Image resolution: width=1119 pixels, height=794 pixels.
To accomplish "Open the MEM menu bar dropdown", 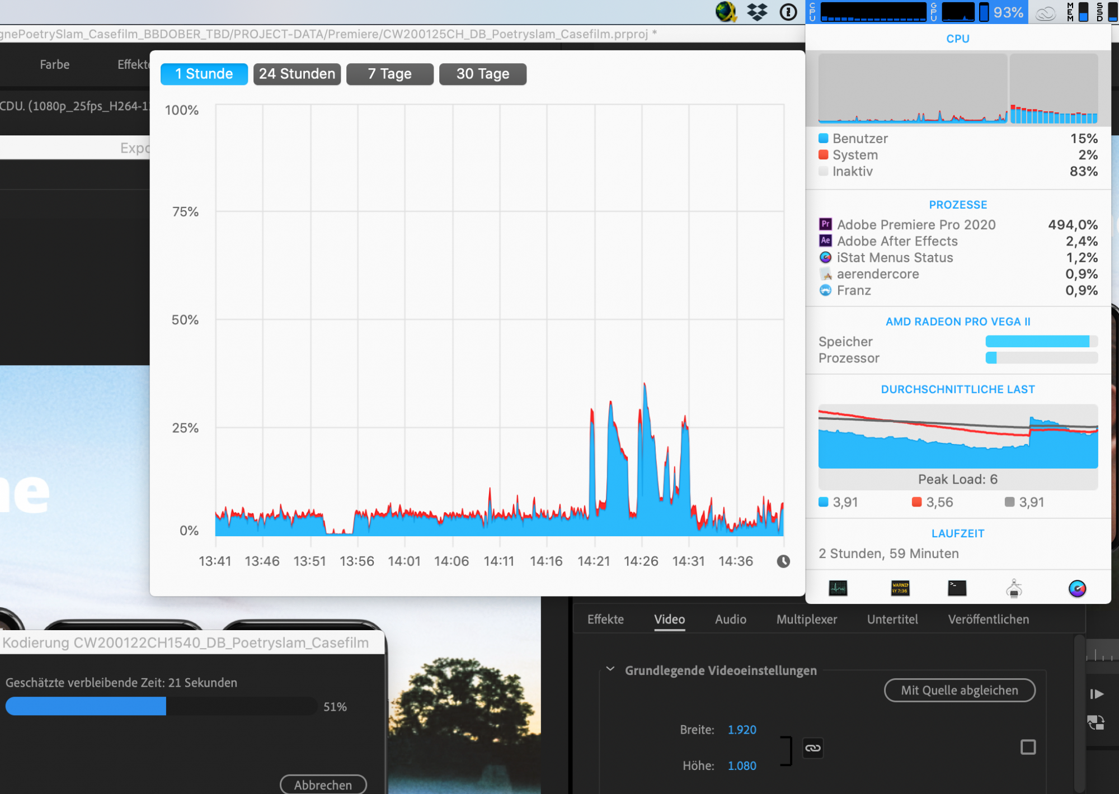I will (1078, 12).
